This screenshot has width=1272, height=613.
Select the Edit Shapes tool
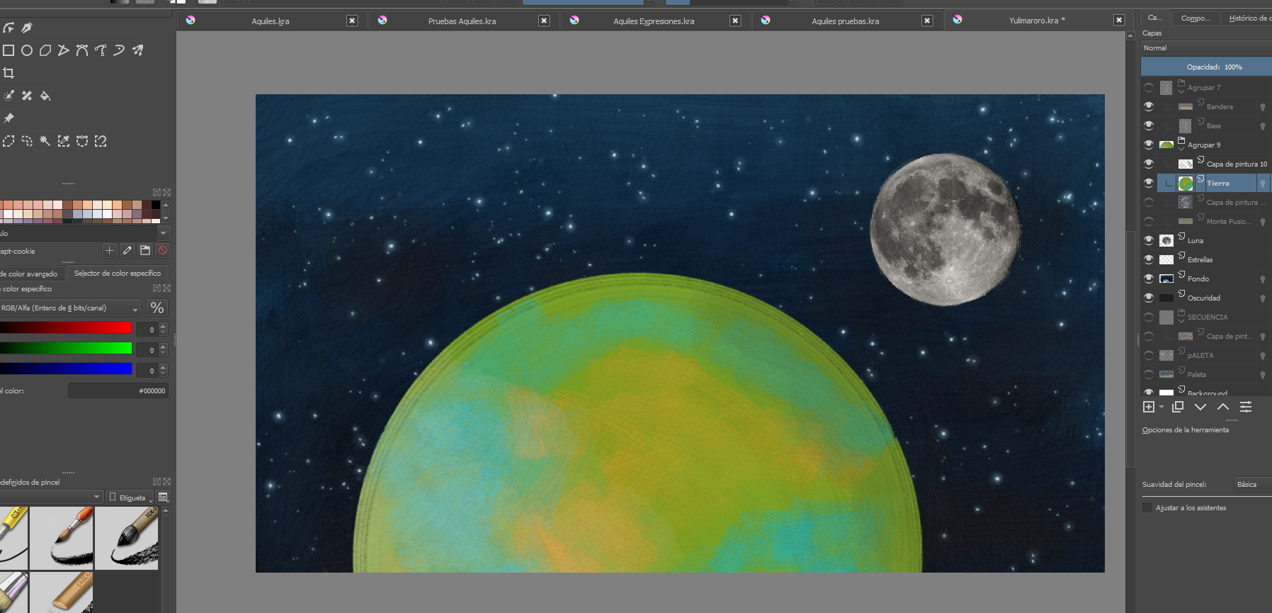8,28
